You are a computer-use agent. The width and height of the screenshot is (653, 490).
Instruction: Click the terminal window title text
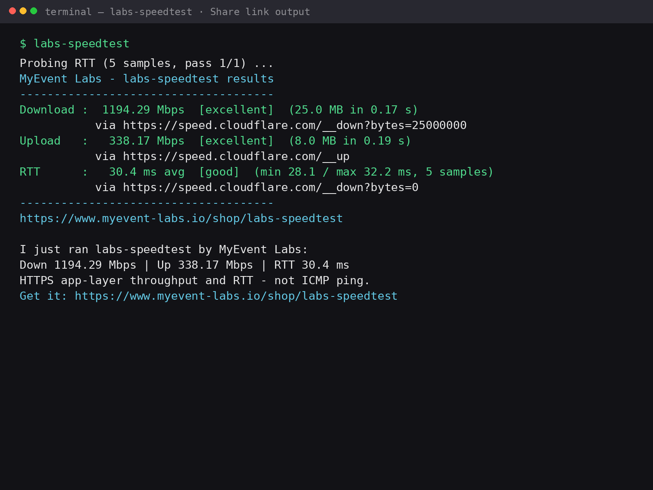coord(178,12)
